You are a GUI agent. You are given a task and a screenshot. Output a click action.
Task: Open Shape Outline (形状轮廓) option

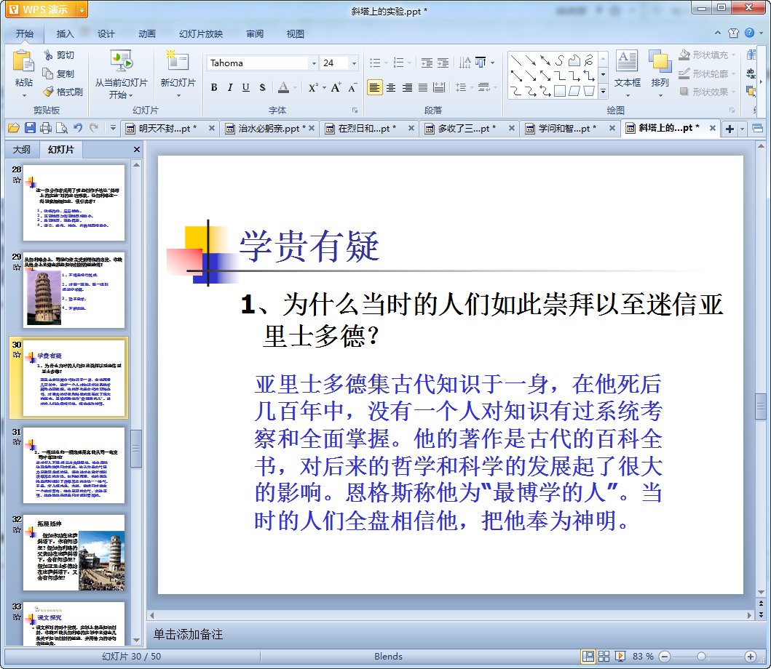pyautogui.click(x=707, y=73)
